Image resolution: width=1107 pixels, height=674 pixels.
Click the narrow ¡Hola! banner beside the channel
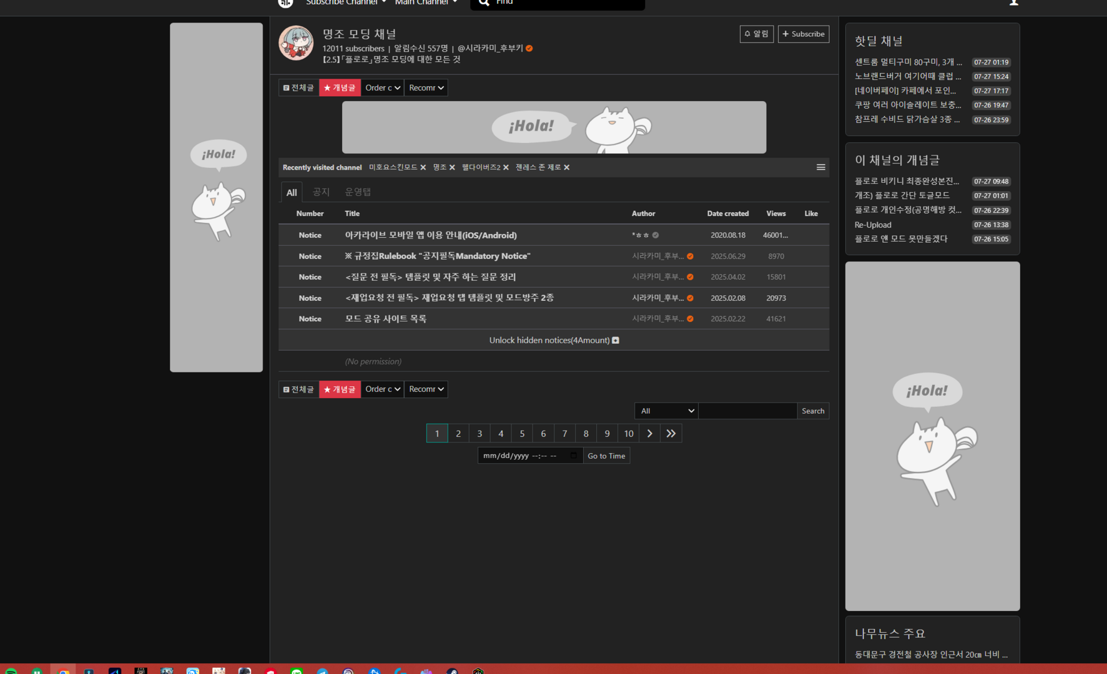[x=216, y=197]
